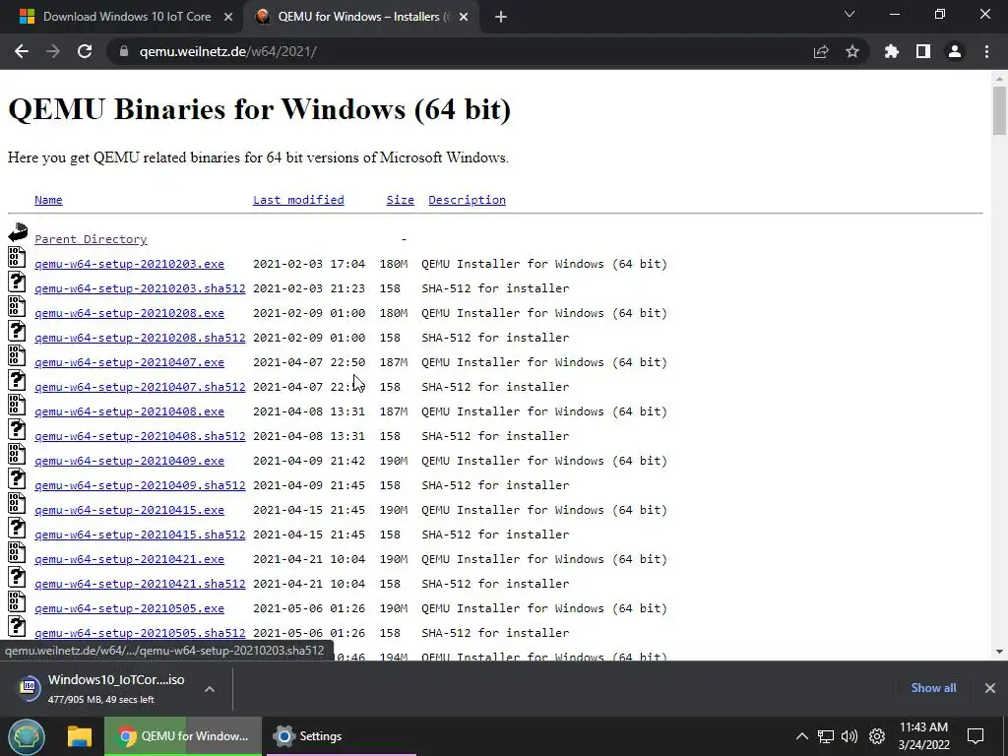Download qemu-w64-setup-20210407.exe
This screenshot has height=756, width=1008.
coord(129,362)
